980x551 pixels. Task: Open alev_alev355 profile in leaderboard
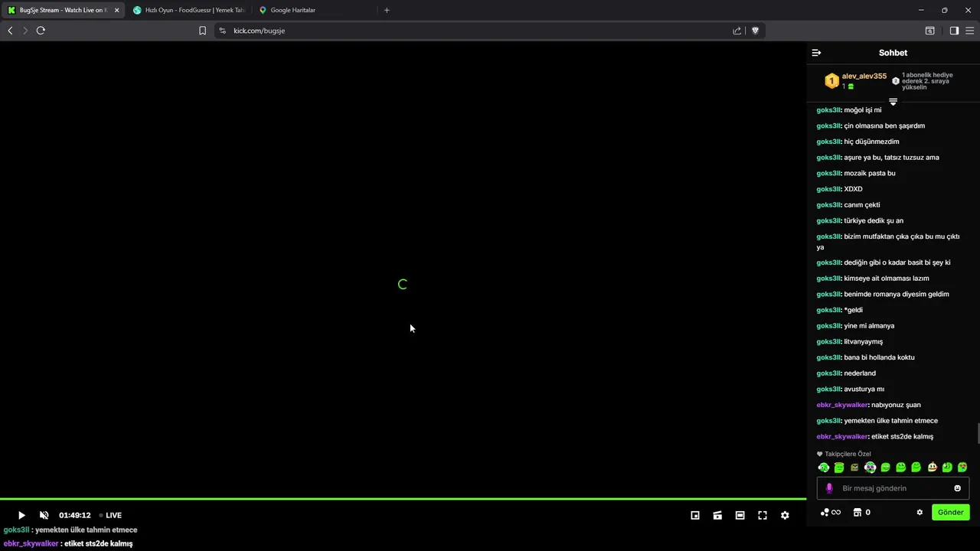point(864,77)
